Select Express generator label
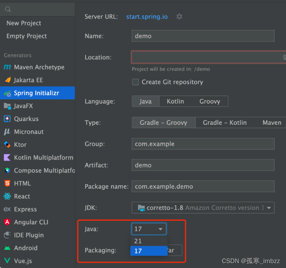The image size is (286, 268). (x=25, y=210)
